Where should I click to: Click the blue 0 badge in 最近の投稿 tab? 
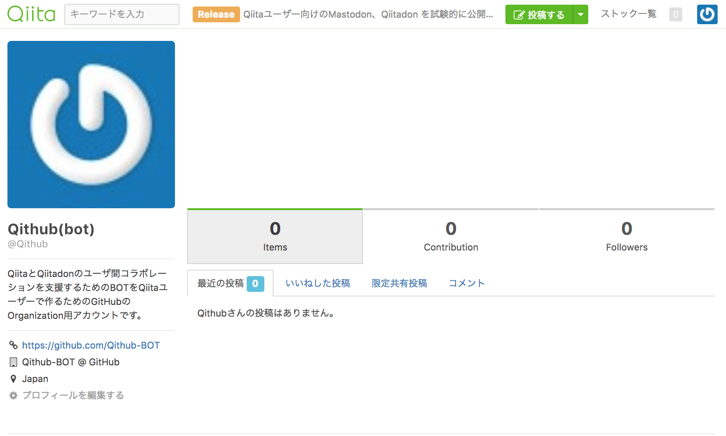pyautogui.click(x=255, y=284)
